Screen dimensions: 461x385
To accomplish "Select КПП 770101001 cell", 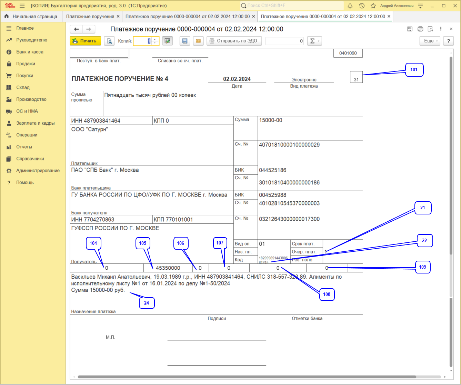I will click(173, 219).
